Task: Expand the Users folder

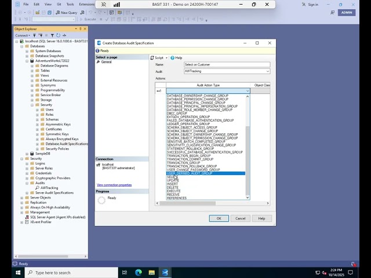Action: point(37,110)
